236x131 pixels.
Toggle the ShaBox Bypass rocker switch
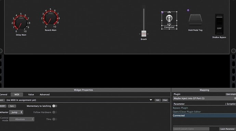tap(219, 24)
